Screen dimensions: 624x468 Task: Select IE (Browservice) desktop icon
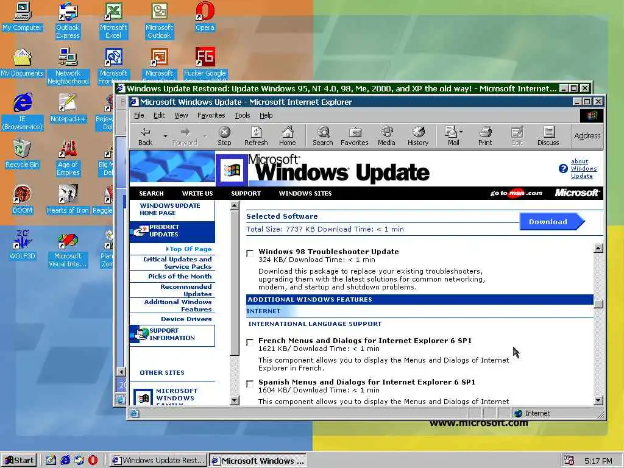[23, 112]
